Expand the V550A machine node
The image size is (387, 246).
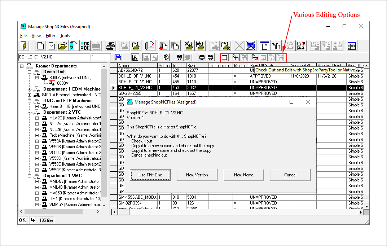tap(37, 141)
